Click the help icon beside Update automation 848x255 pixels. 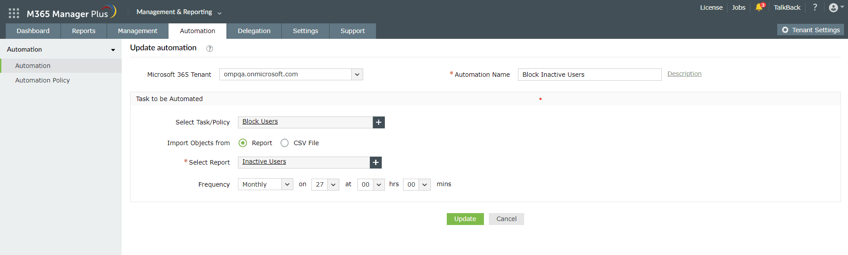[x=210, y=49]
